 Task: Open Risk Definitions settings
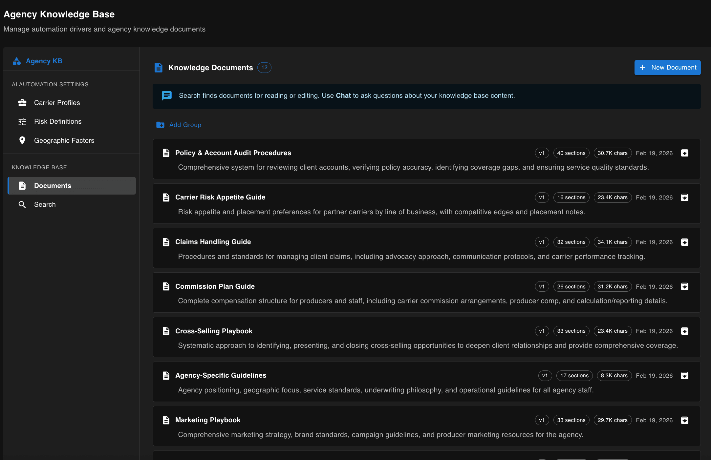click(x=72, y=121)
